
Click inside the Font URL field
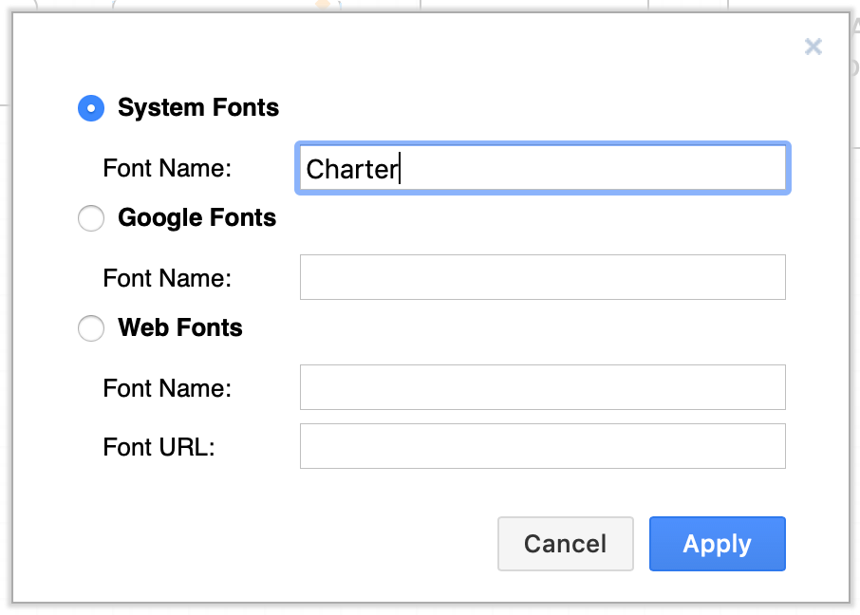(x=542, y=446)
